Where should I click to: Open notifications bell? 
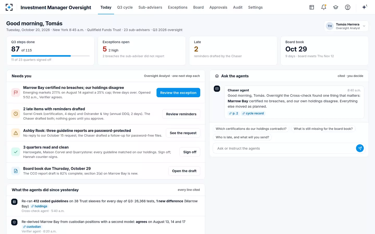[x=324, y=7]
